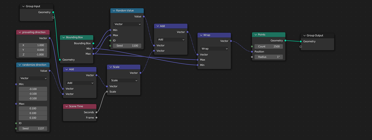372x140 pixels.
Task: Click X field with value 1.000
Action: [x=33, y=45]
